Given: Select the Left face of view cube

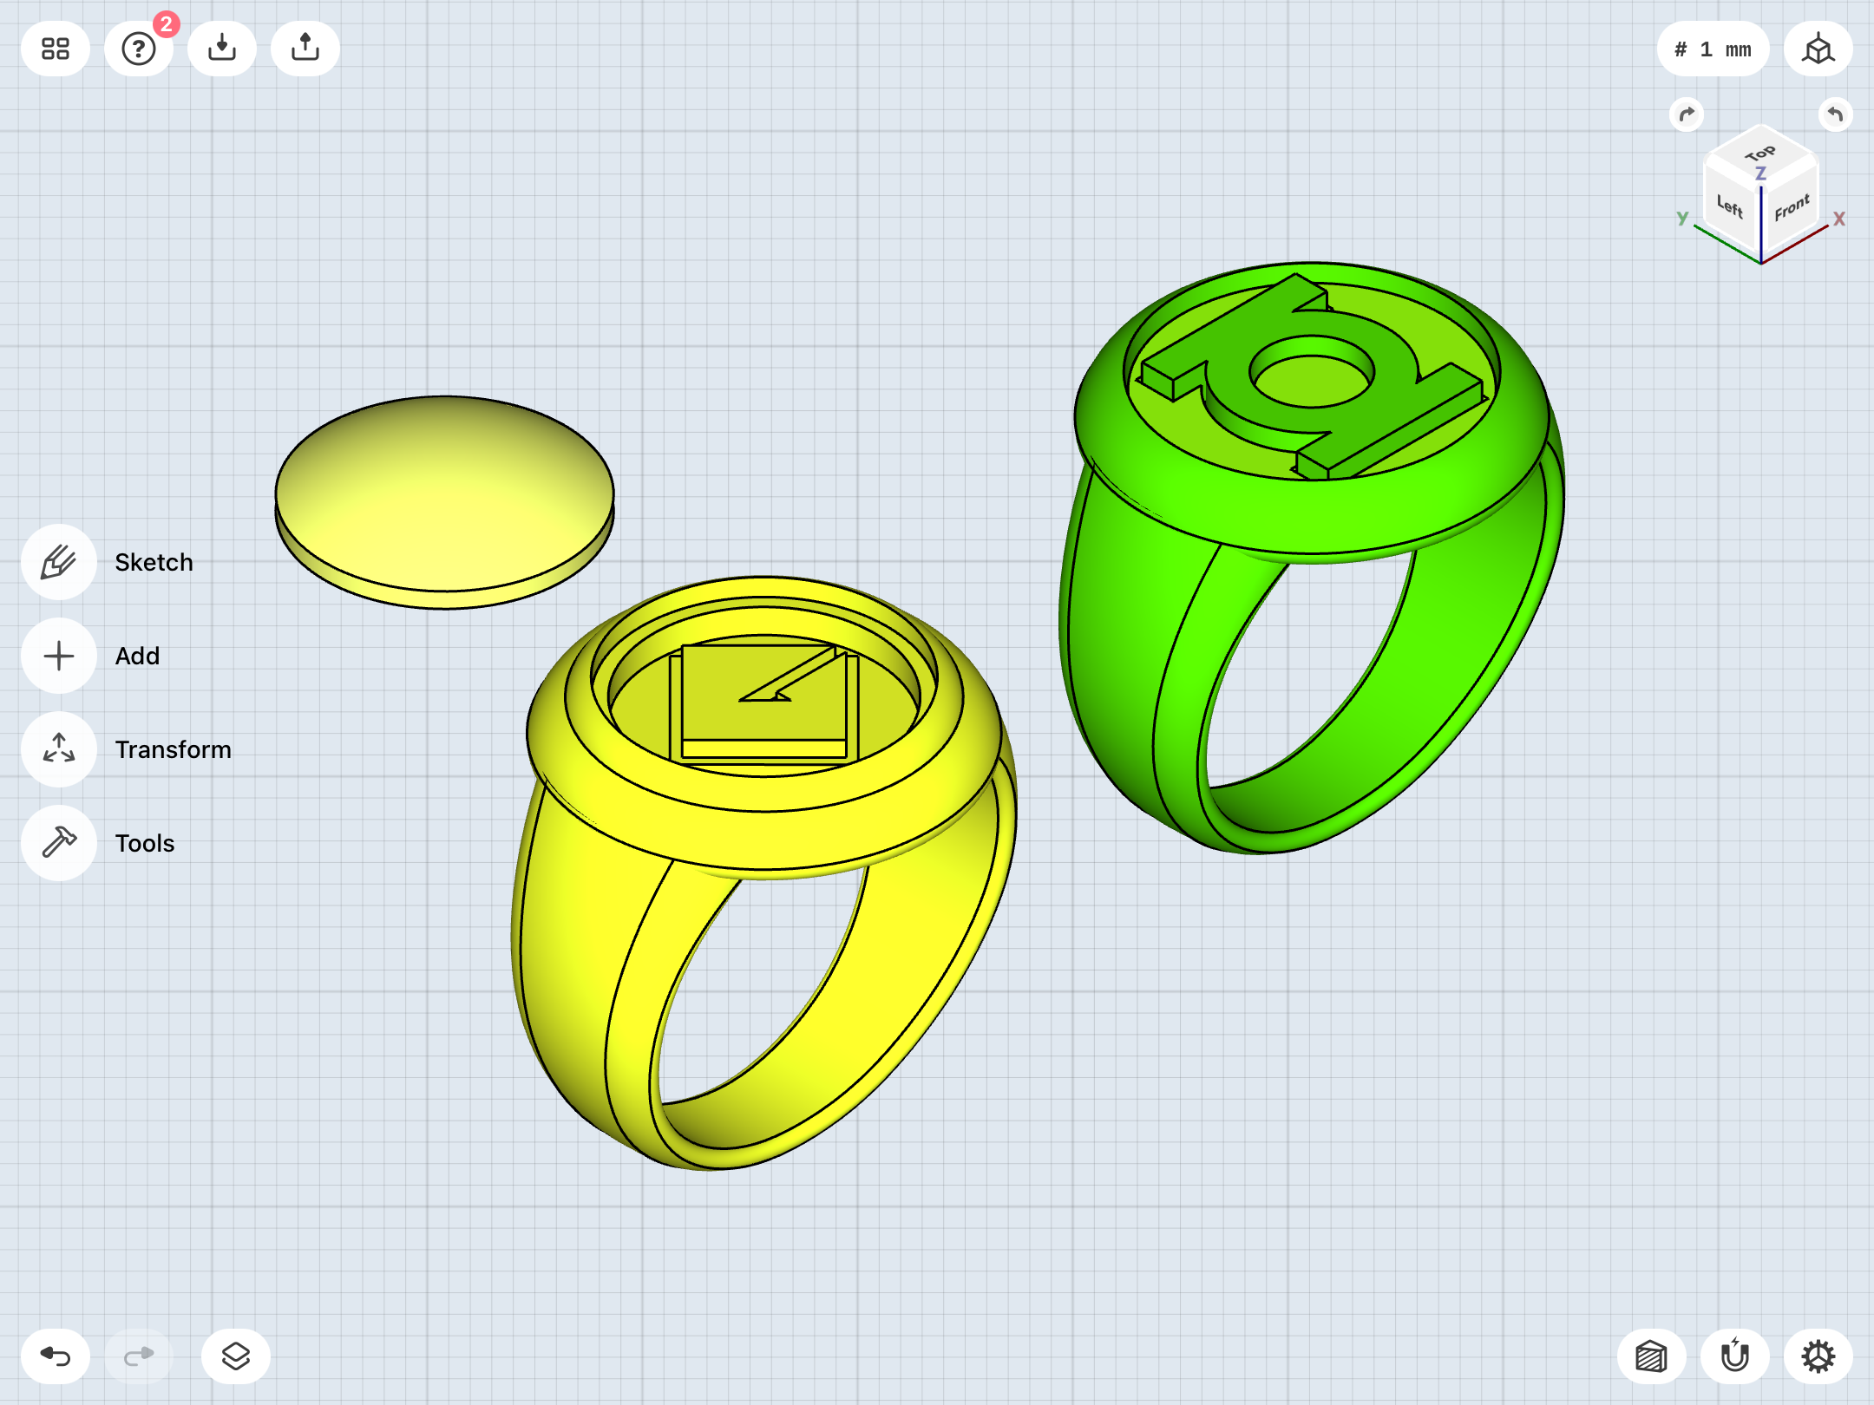Looking at the screenshot, I should click(1732, 208).
